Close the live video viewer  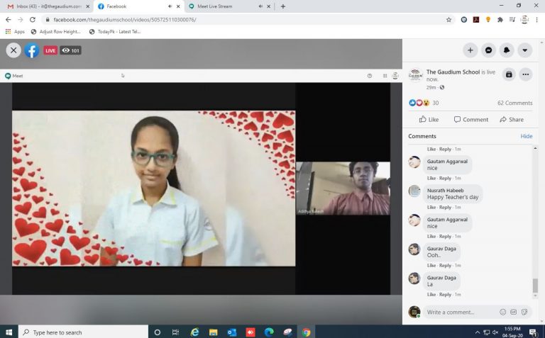pos(13,50)
